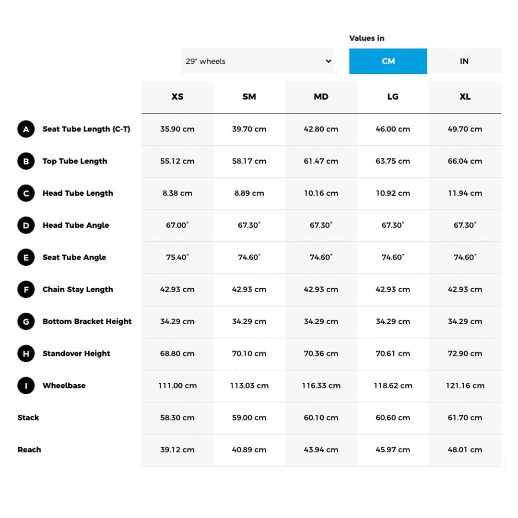Click the B badge for Top Tube Length
518x518 pixels.
tap(26, 161)
